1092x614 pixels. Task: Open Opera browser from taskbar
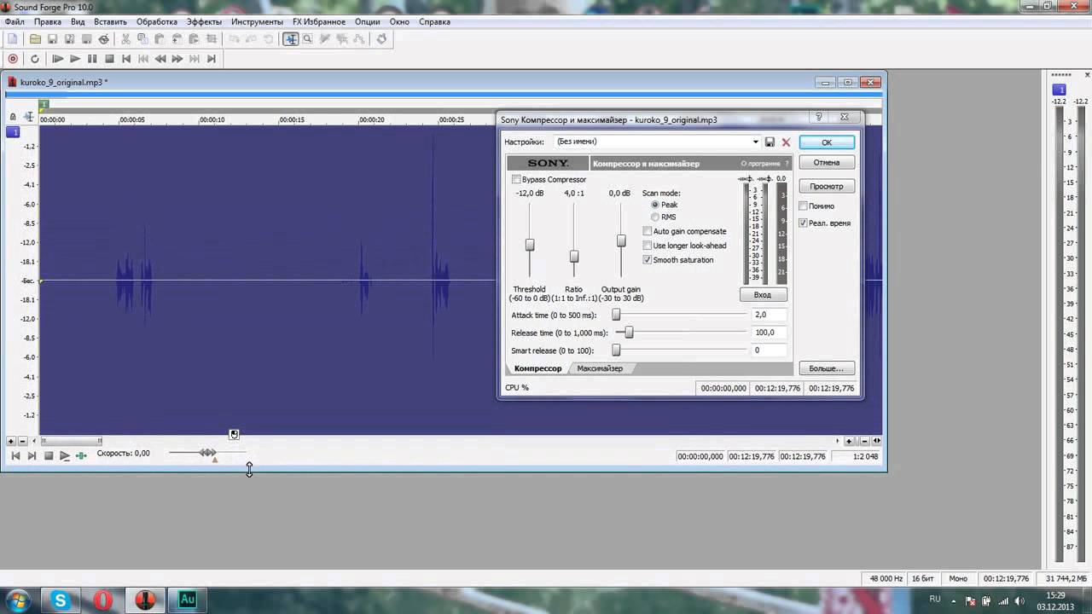click(103, 600)
